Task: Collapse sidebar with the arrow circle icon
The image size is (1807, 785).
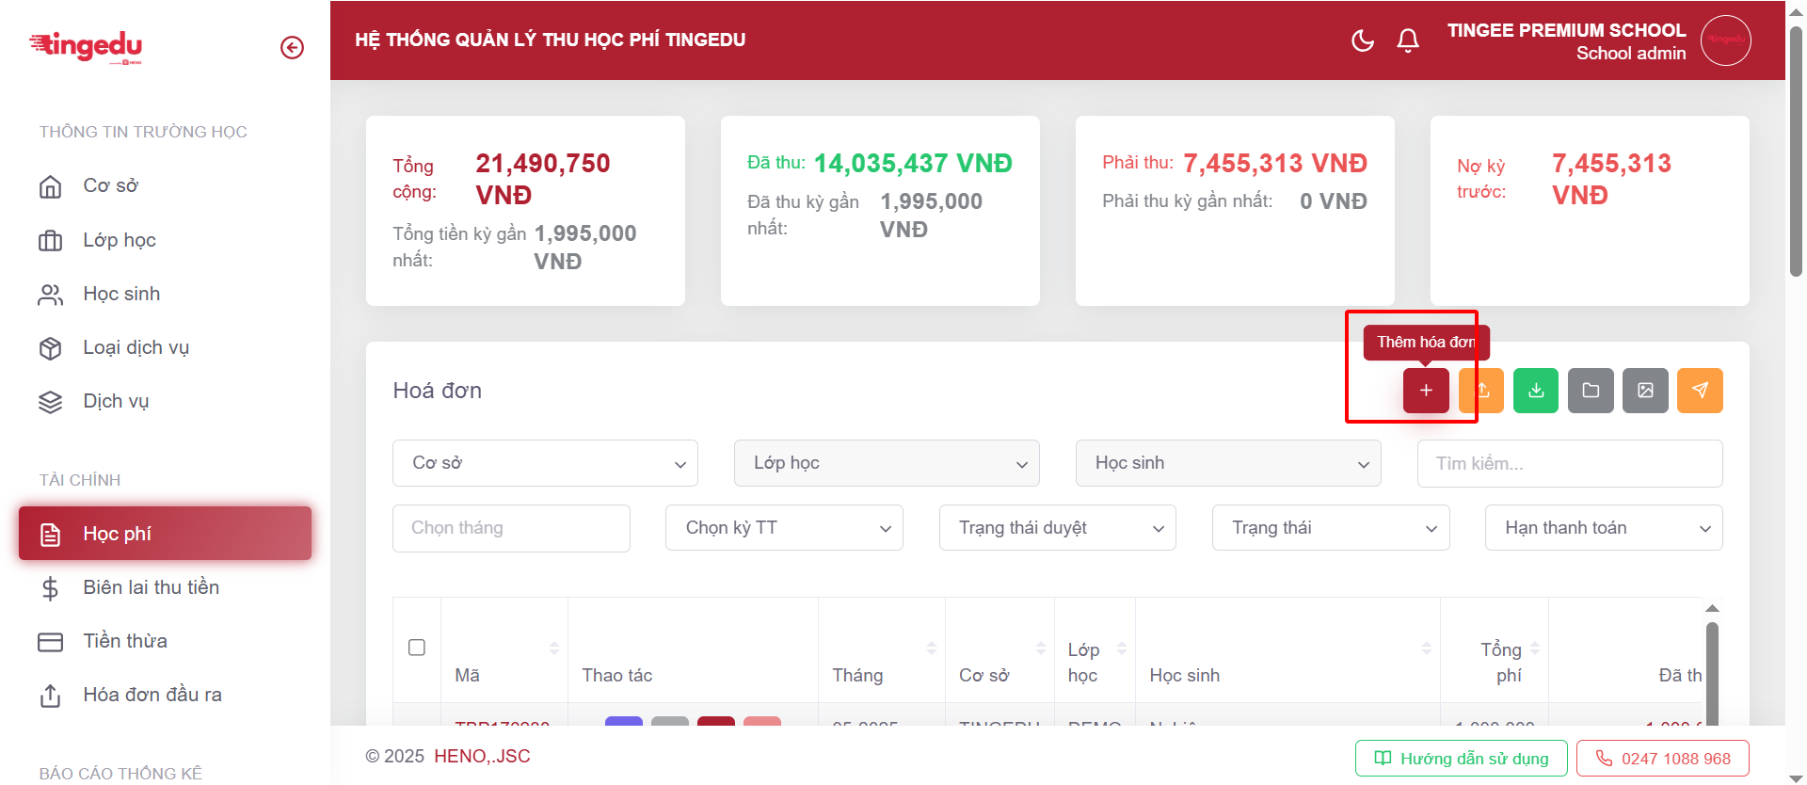Action: pyautogui.click(x=292, y=47)
